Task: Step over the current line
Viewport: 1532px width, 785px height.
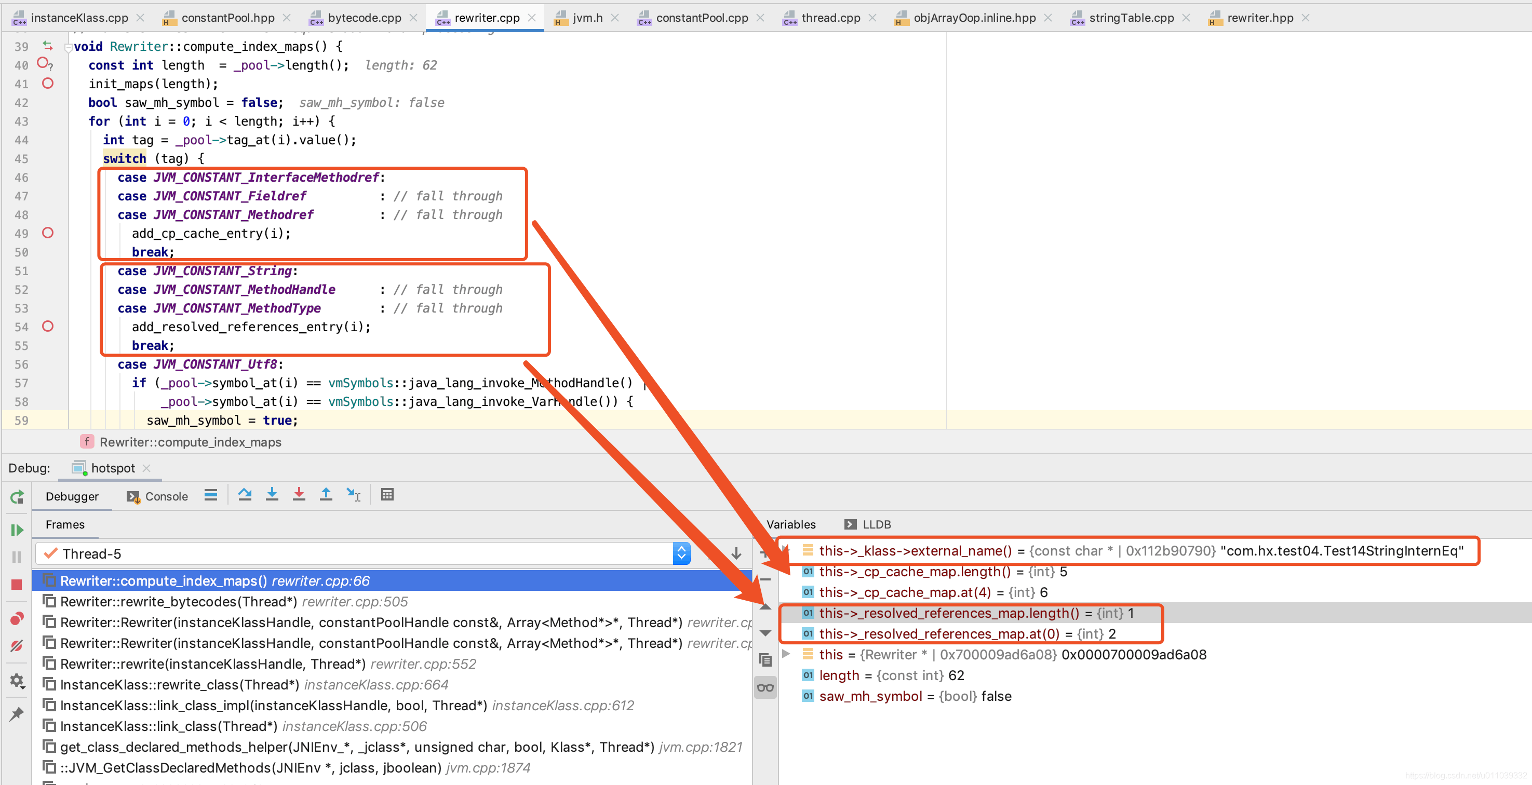Action: coord(245,495)
